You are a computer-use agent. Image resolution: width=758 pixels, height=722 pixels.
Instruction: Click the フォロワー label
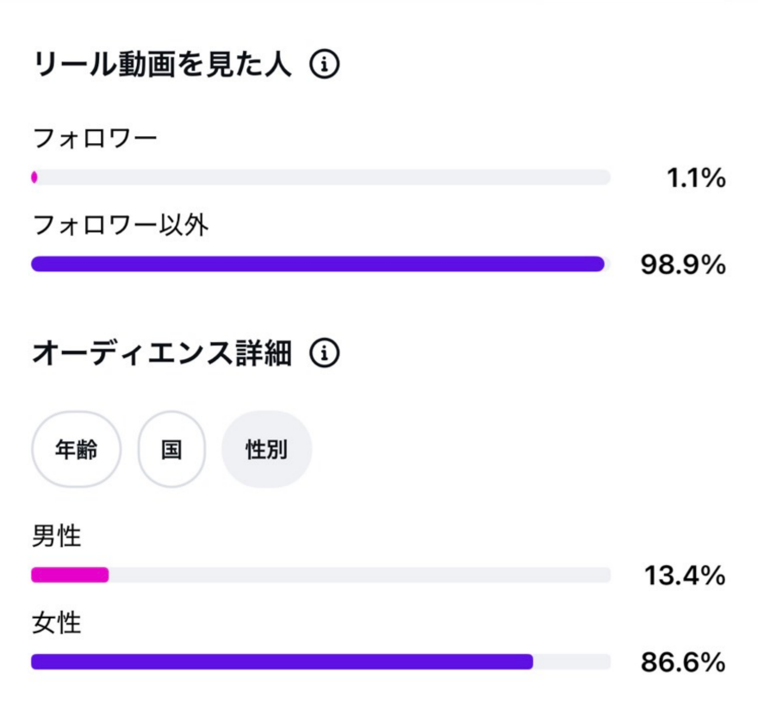point(96,139)
